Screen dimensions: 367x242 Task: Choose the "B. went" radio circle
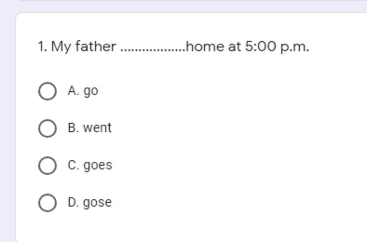[48, 129]
